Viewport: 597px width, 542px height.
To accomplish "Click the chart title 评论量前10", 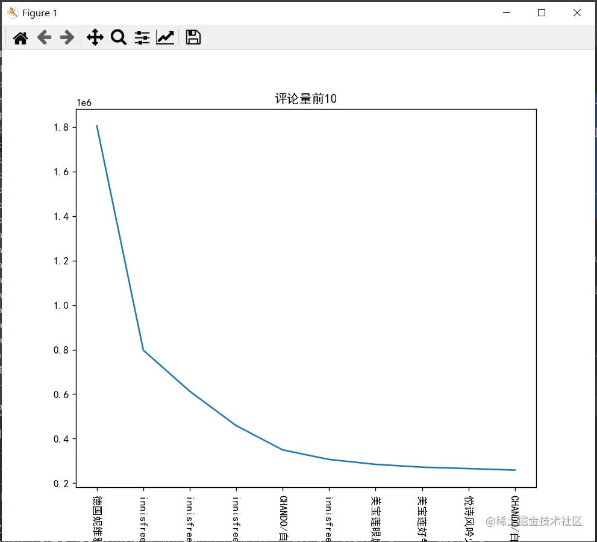I will pos(306,99).
